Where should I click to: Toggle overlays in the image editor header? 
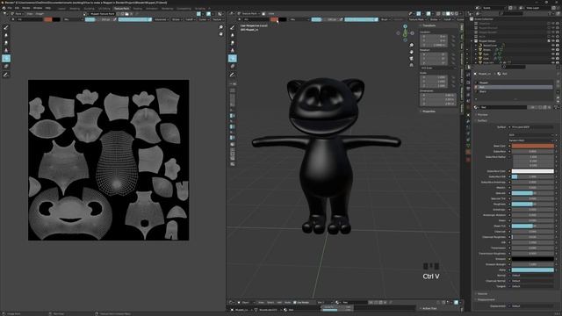(x=209, y=14)
